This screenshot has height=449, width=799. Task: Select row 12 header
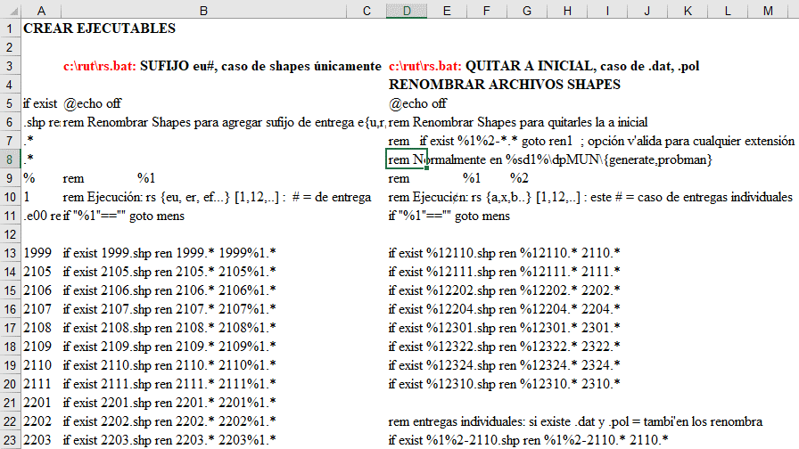(x=10, y=234)
